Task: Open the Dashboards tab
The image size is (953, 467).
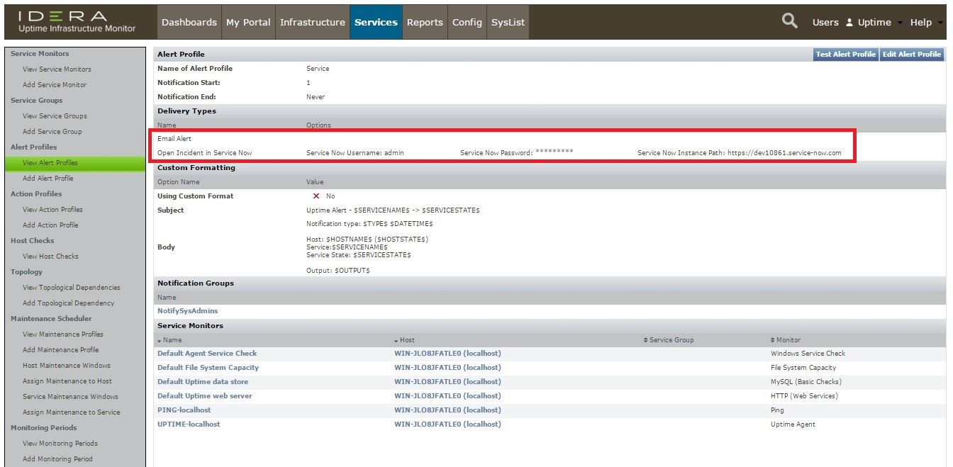Action: pyautogui.click(x=189, y=22)
